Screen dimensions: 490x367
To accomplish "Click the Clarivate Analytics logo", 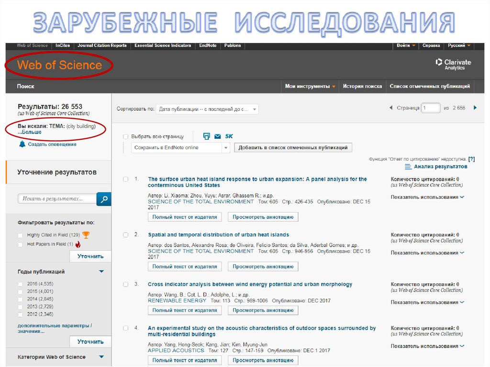I will coord(453,64).
